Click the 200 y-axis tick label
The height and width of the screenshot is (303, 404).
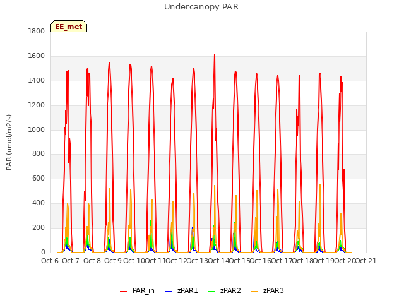point(39,227)
